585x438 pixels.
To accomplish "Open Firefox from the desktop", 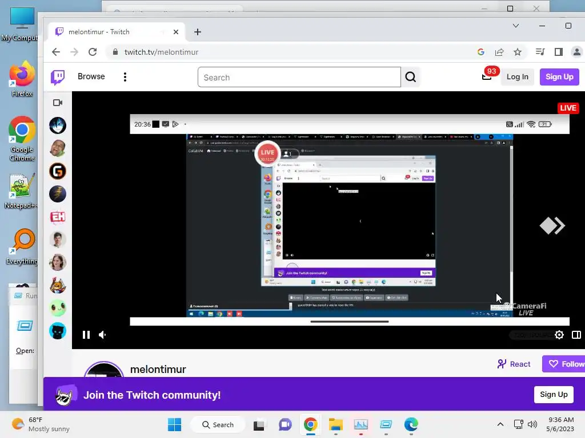I will (x=22, y=79).
